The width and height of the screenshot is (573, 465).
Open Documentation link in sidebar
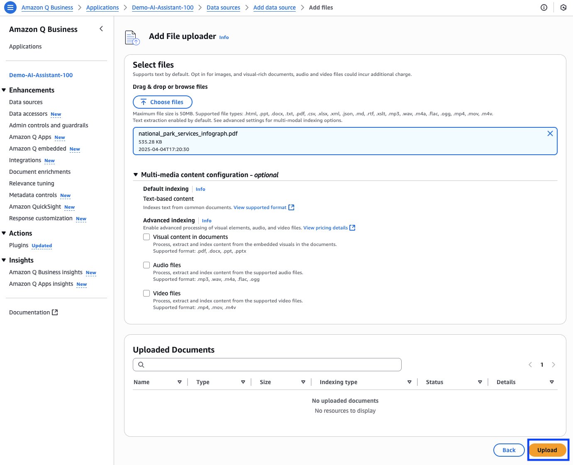click(x=29, y=312)
